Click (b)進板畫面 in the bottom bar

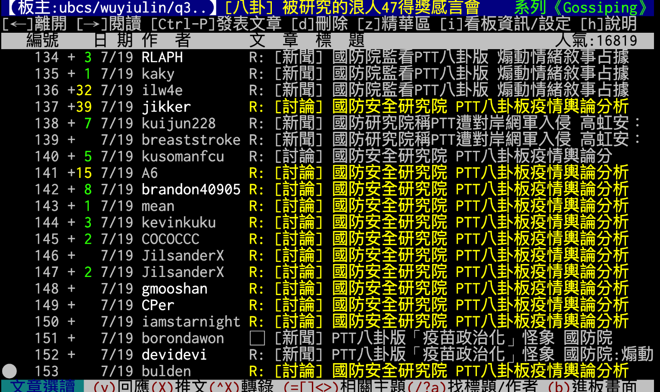[592, 386]
